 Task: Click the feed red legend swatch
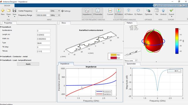(114, 58)
